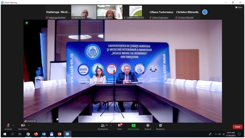Select Liliana Tudoreanu participant tile
Screen dimensions: 245x138
coord(161,12)
